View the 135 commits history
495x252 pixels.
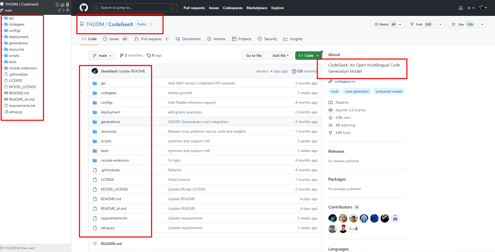(x=305, y=71)
